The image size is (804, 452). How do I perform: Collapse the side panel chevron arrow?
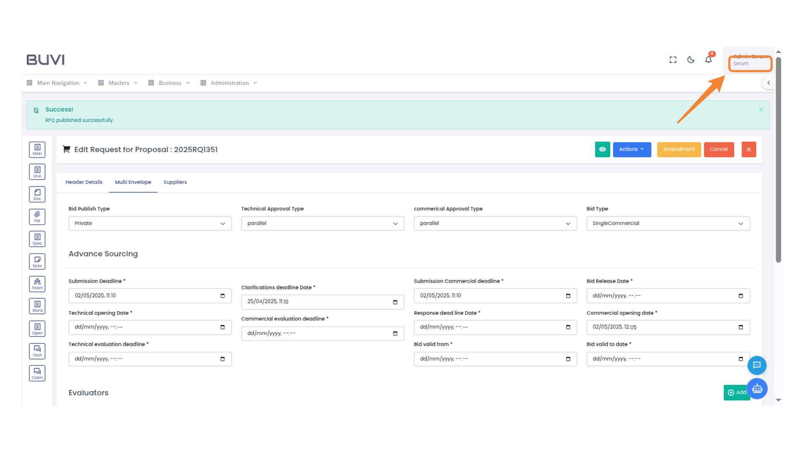768,83
